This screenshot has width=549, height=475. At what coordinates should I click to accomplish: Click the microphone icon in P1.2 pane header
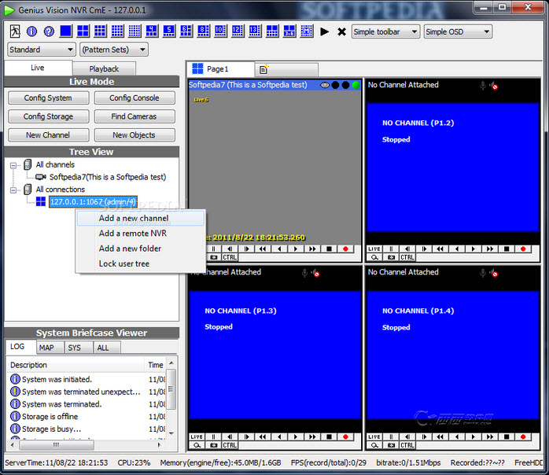click(482, 86)
